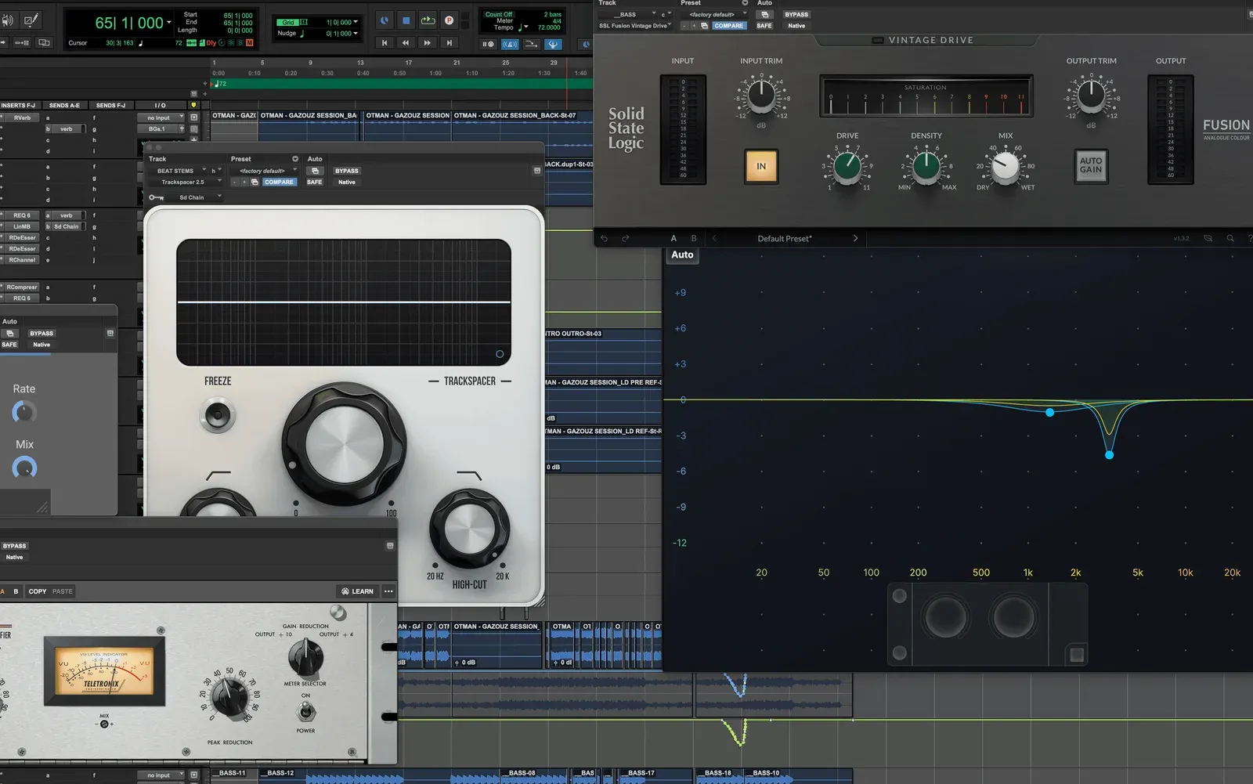Viewport: 1253px width, 784px height.
Task: Click the DENSITY knob
Action: (x=926, y=166)
